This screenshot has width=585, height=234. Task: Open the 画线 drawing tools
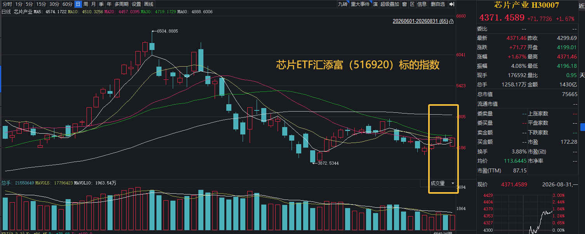149,4
